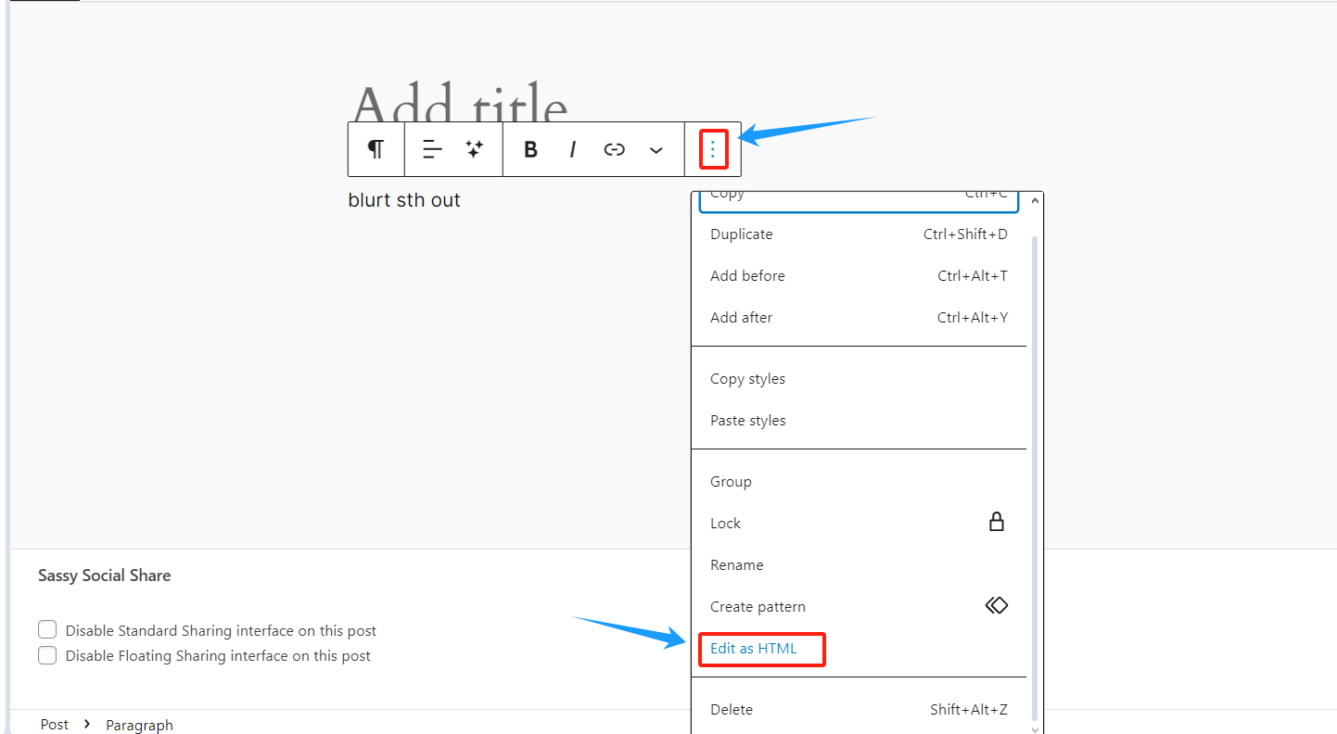Open the text alignment tool

click(x=431, y=149)
